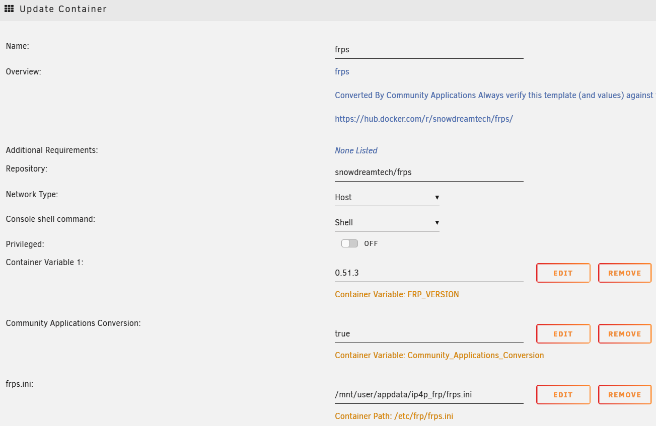656x426 pixels.
Task: Remove Container Variable 1 (FRP_VERSION)
Action: tap(624, 273)
